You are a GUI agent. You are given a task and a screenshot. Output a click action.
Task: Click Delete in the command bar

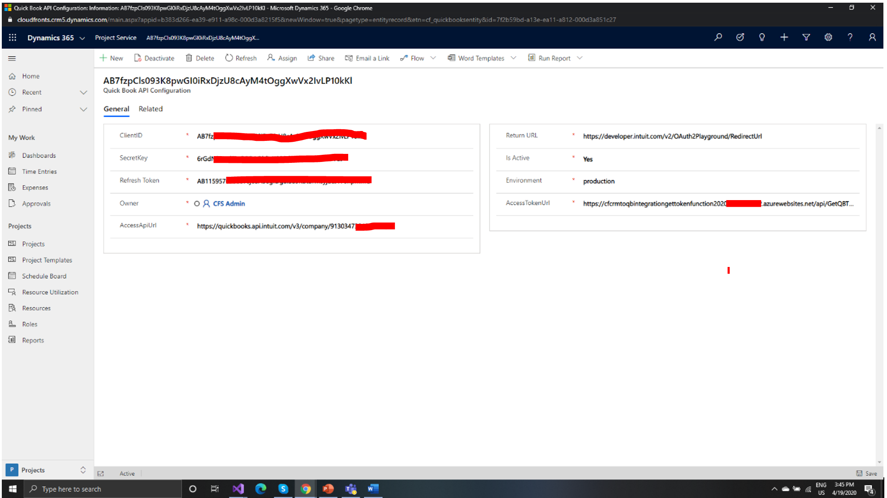[200, 58]
